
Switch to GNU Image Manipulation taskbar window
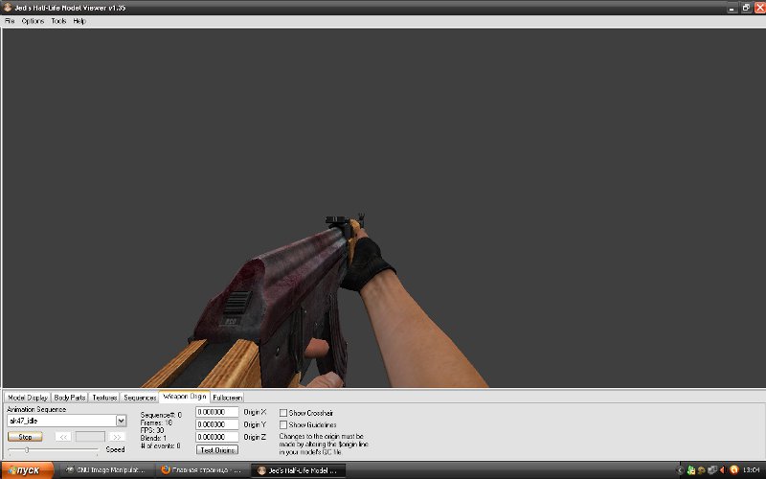pyautogui.click(x=106, y=470)
